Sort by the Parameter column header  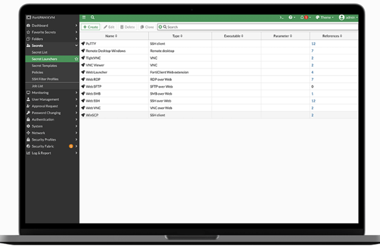[283, 36]
